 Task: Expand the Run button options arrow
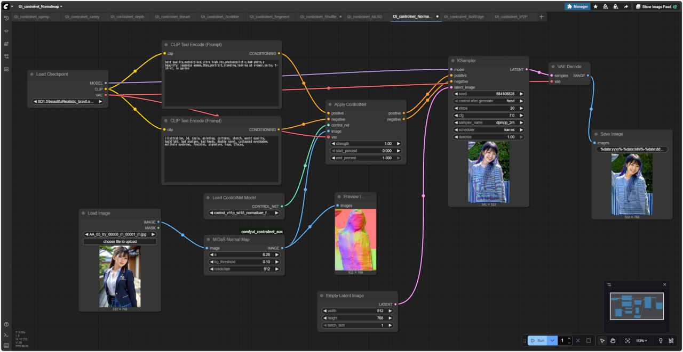(x=552, y=341)
